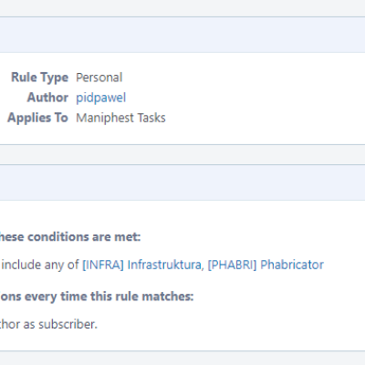Click the Rule Type label
Viewport: 365px width, 365px height.
tap(39, 78)
